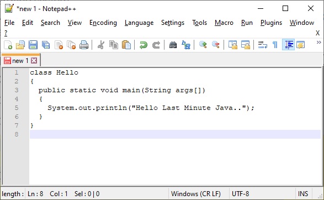The width and height of the screenshot is (324, 200).
Task: Click the highlighted empty line 8
Action: pyautogui.click(x=175, y=134)
